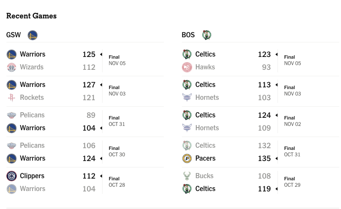
Task: Select the BOS team abbreviation header
Action: 188,35
